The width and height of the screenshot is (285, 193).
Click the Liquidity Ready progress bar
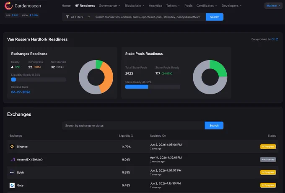(x=39, y=79)
